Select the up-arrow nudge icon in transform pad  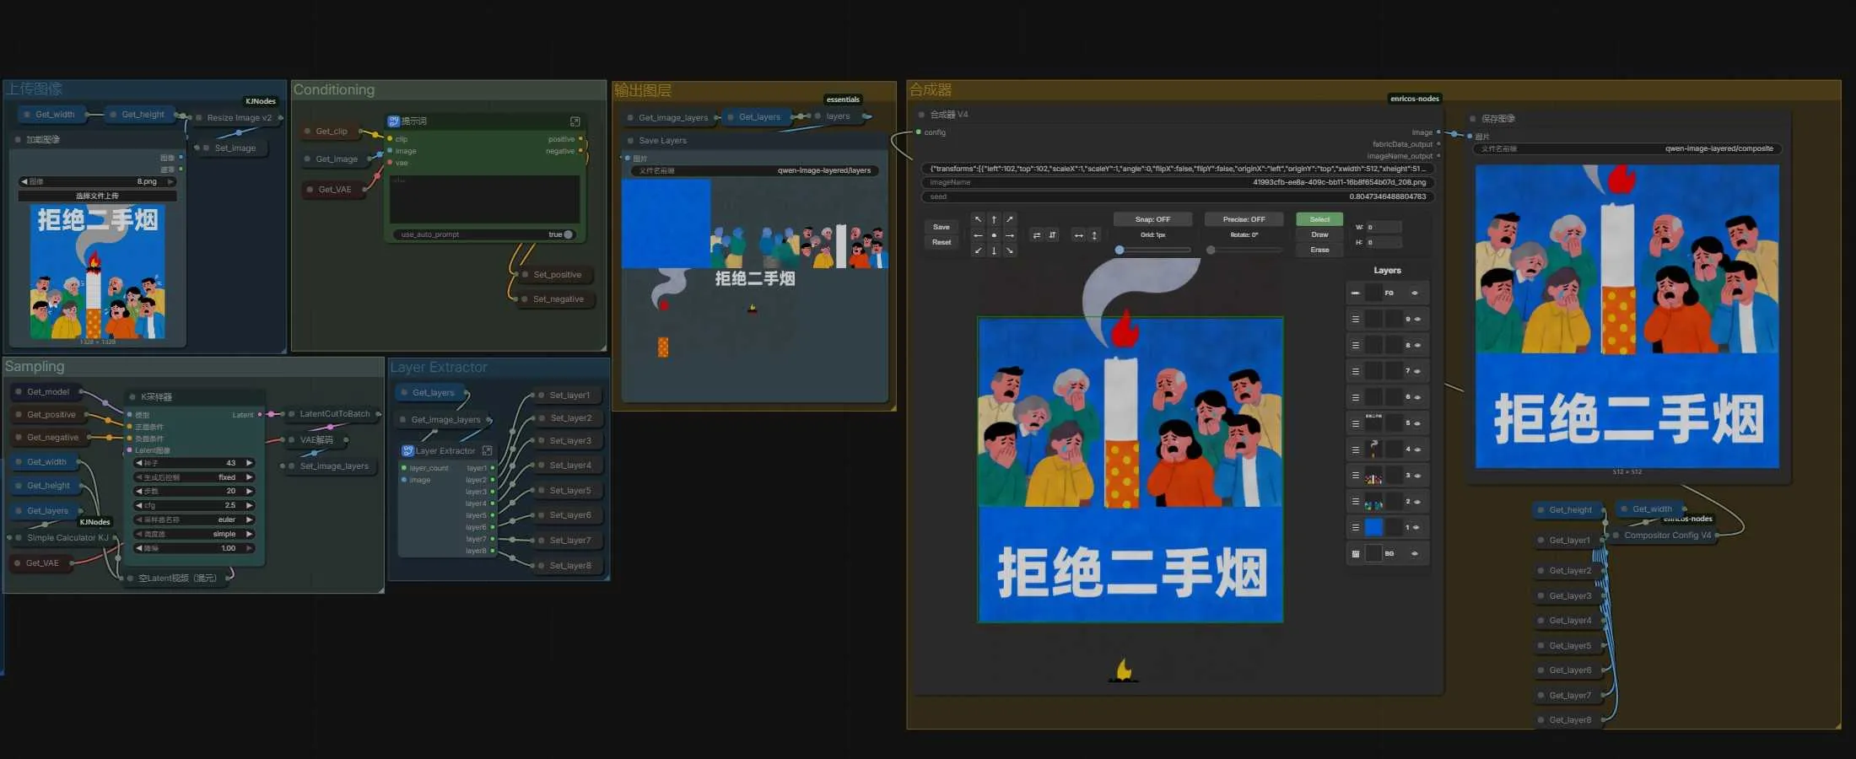pos(994,219)
